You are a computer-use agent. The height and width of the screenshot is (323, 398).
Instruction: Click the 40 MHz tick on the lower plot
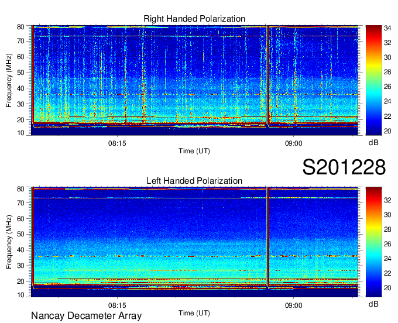(x=20, y=250)
